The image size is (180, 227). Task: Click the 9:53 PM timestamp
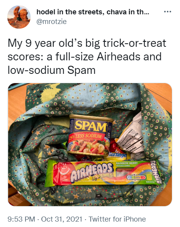(x=21, y=219)
